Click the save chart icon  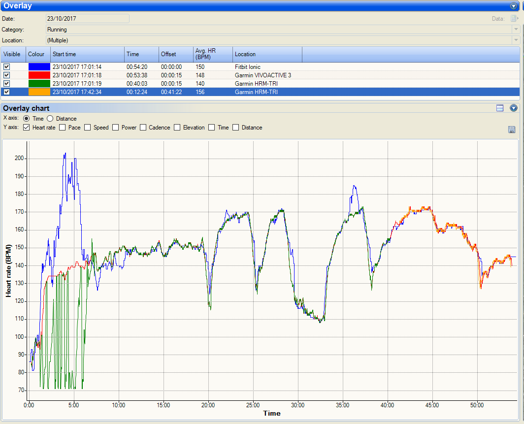(x=512, y=130)
